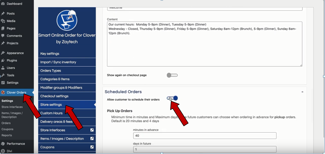Open Checkout settings section

pos(67,96)
